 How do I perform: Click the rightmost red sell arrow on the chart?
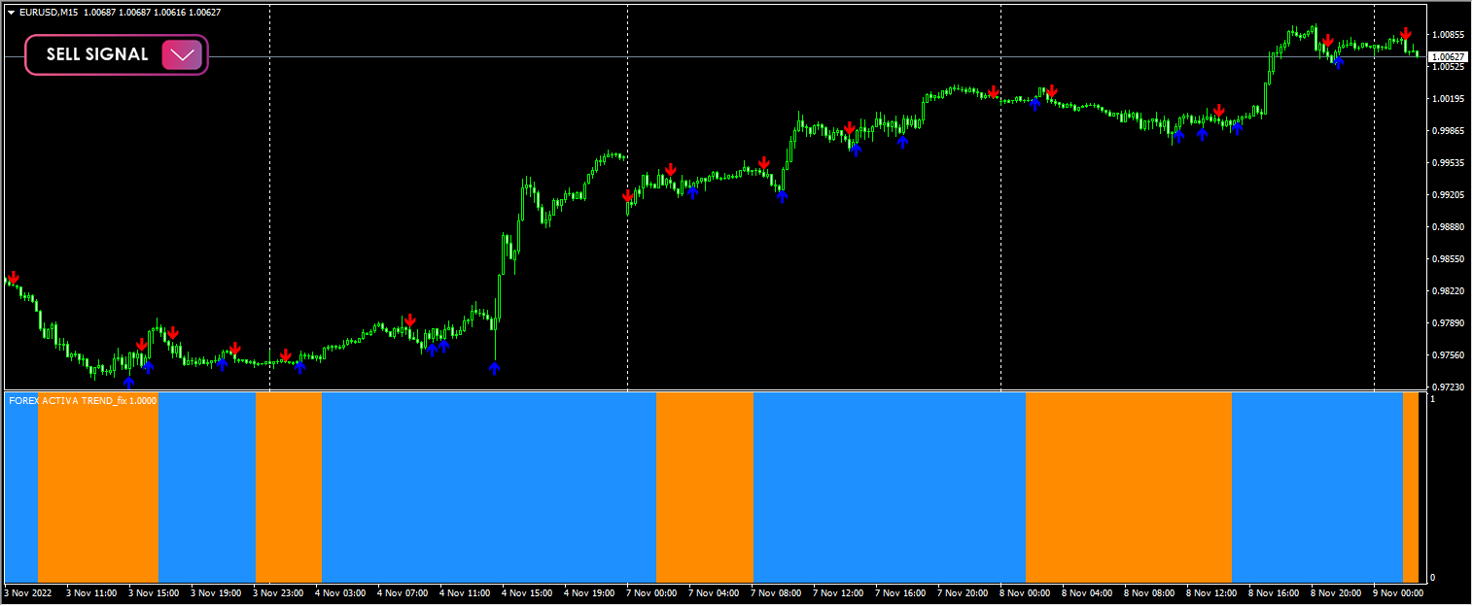click(1406, 32)
